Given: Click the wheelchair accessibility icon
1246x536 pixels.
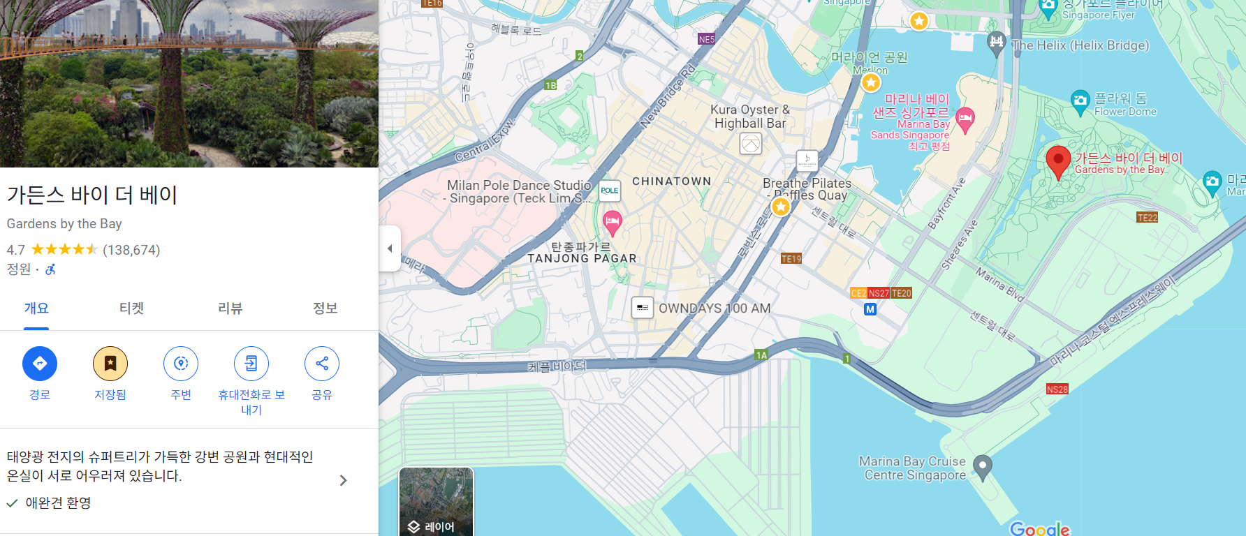Looking at the screenshot, I should (x=50, y=269).
